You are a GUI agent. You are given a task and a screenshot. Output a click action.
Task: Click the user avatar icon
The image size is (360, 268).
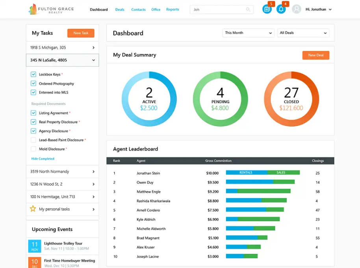297,9
